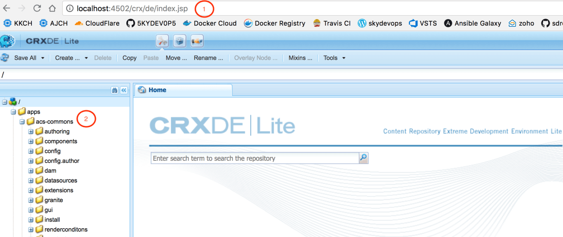This screenshot has height=237, width=563.
Task: Open the Mixins dialog button
Action: coord(300,58)
